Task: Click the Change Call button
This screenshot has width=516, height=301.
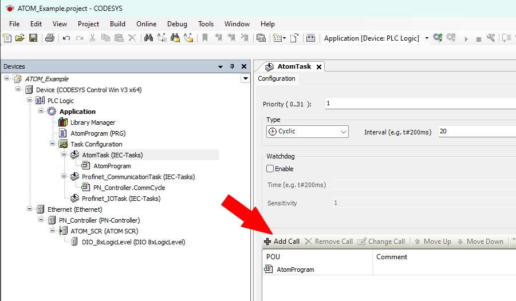Action: [381, 241]
